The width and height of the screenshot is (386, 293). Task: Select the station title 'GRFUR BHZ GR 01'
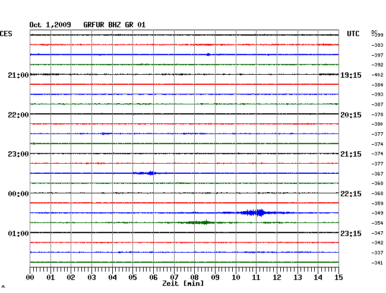(x=115, y=25)
